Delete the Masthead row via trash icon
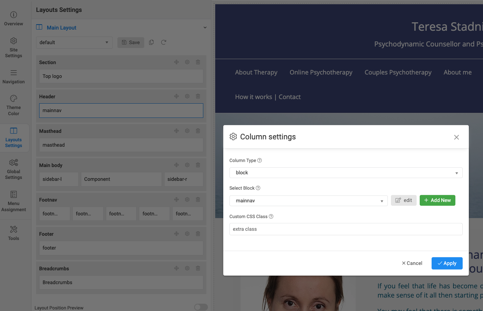This screenshot has width=483, height=311. [x=198, y=131]
